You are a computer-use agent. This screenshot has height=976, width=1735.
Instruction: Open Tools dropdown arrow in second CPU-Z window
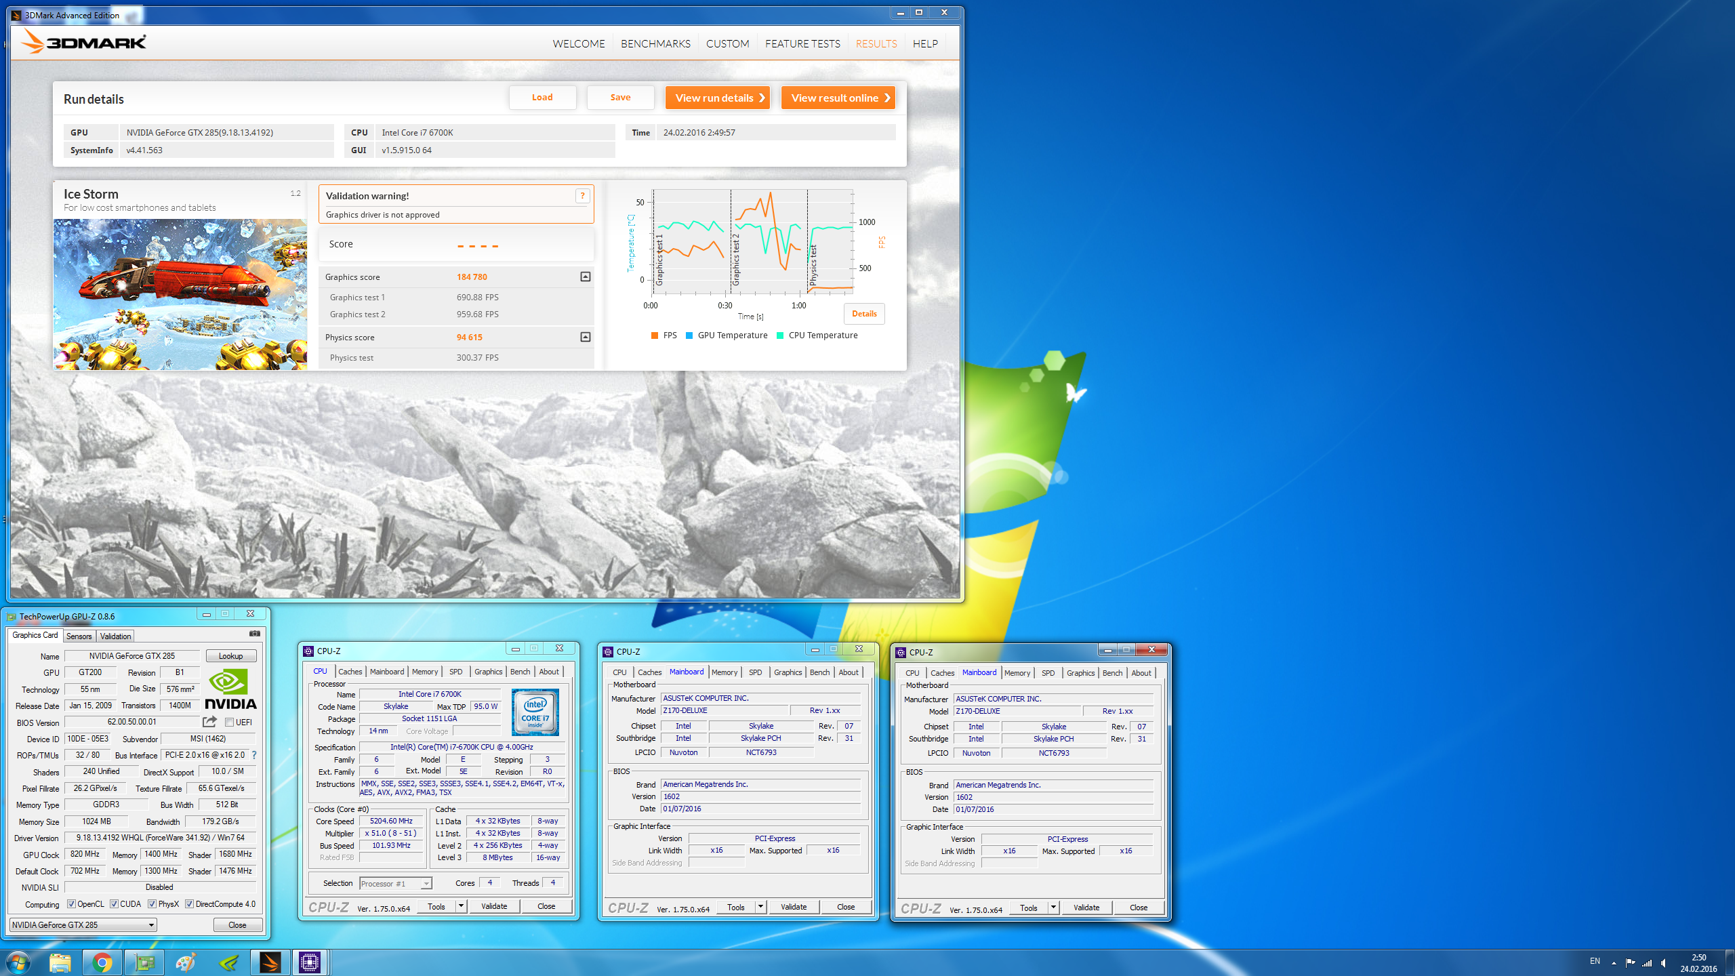point(760,908)
